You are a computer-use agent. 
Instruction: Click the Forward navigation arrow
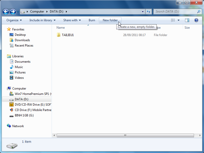pyautogui.click(x=13, y=12)
